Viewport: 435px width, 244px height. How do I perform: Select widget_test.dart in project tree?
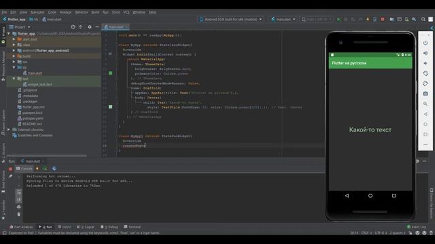39,84
